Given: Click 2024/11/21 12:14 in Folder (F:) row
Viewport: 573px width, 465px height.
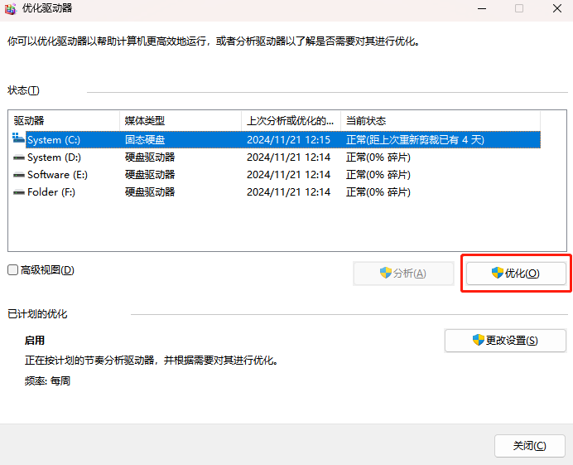Looking at the screenshot, I should pos(288,192).
